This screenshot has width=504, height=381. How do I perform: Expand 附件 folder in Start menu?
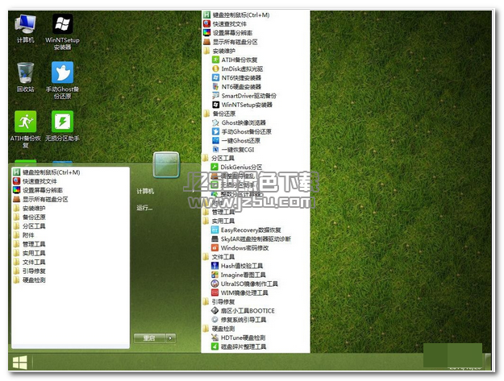point(23,235)
